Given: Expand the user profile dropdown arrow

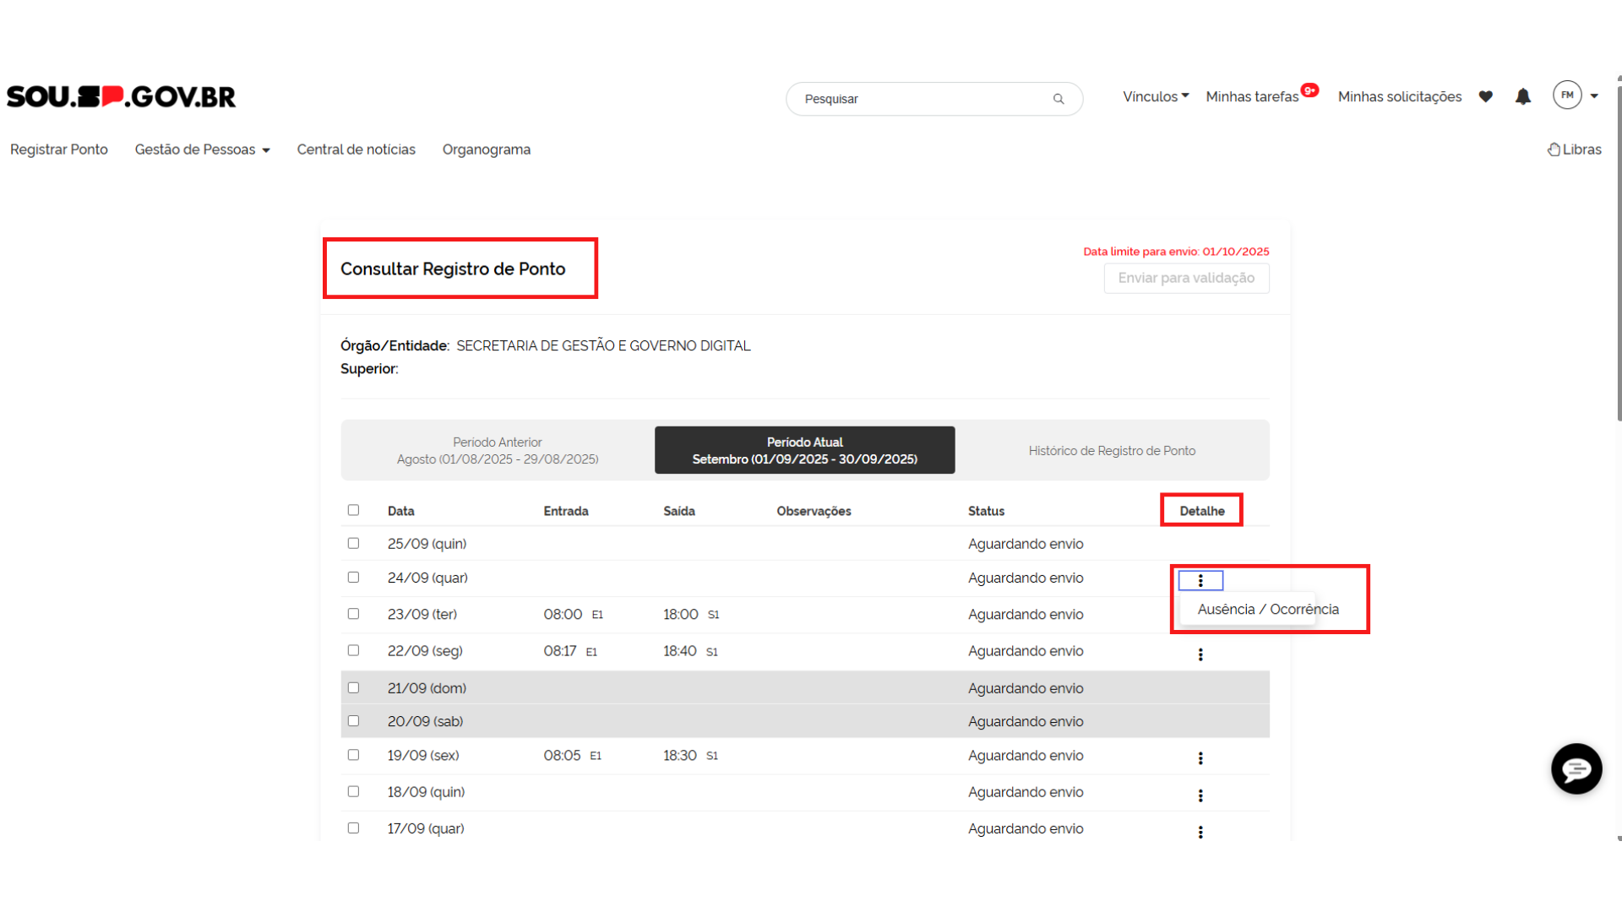Looking at the screenshot, I should [1594, 96].
